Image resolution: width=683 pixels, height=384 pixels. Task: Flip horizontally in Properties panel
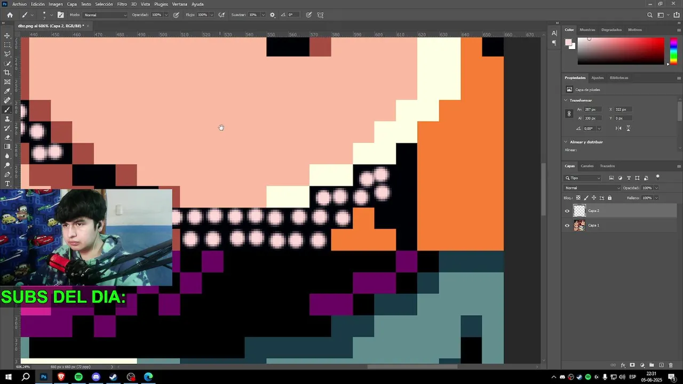618,128
